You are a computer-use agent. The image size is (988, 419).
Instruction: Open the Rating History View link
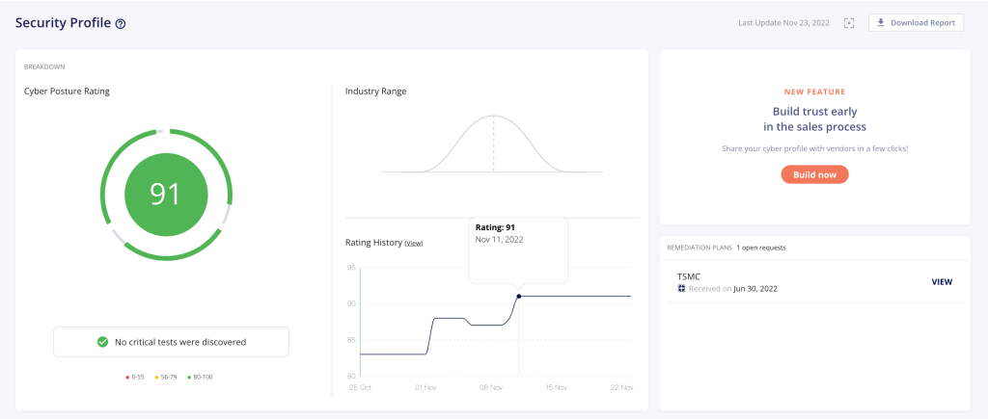click(x=414, y=243)
